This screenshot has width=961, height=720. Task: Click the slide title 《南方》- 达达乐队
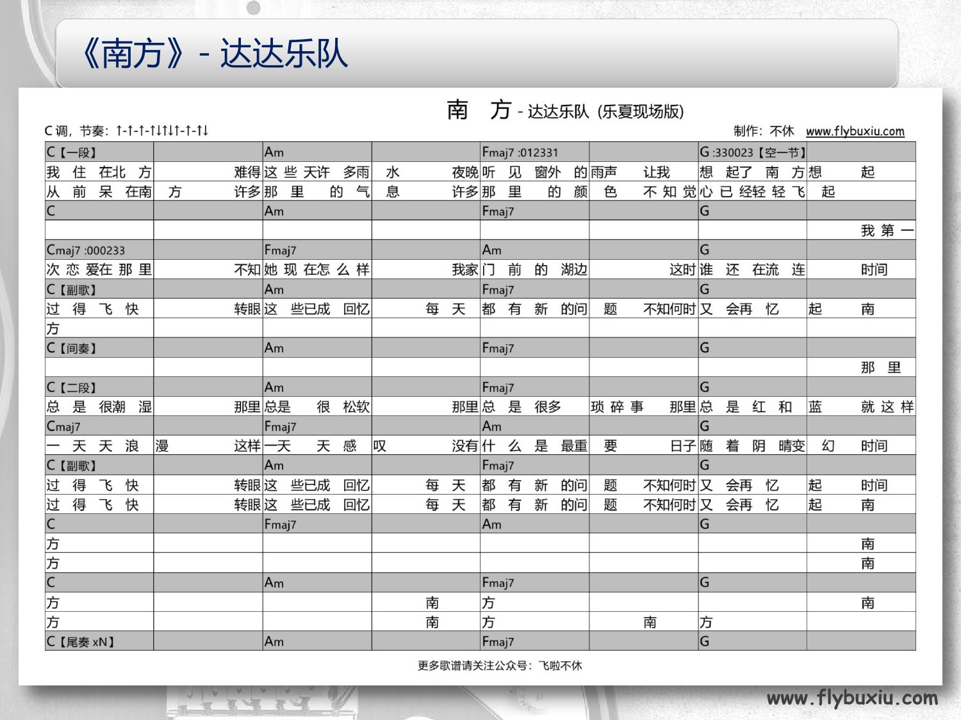pos(213,53)
